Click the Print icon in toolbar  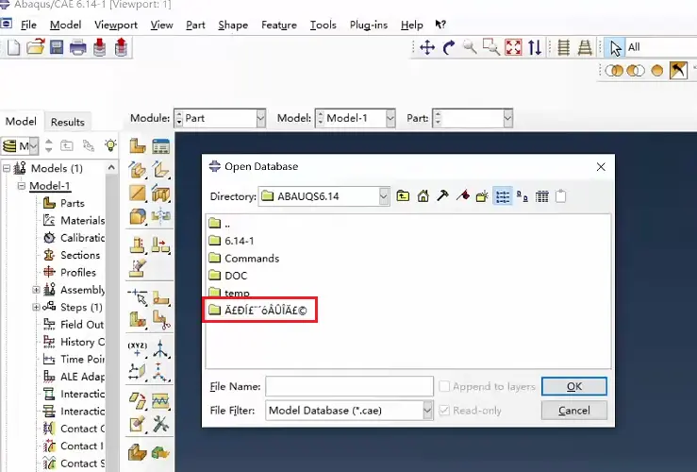[x=77, y=47]
